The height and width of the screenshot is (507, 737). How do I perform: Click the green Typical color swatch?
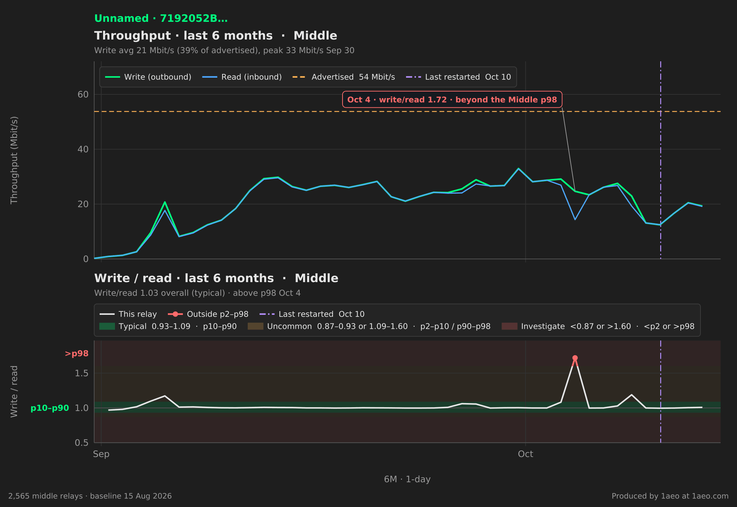click(107, 326)
